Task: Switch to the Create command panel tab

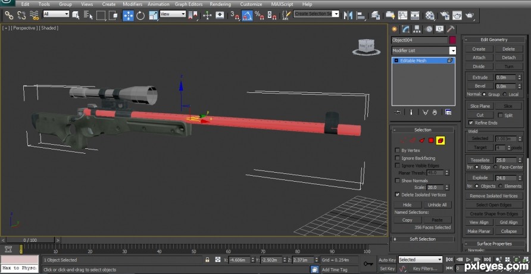Action: 394,29
